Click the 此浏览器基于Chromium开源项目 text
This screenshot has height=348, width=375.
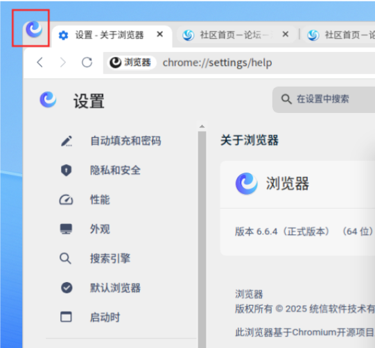point(305,332)
